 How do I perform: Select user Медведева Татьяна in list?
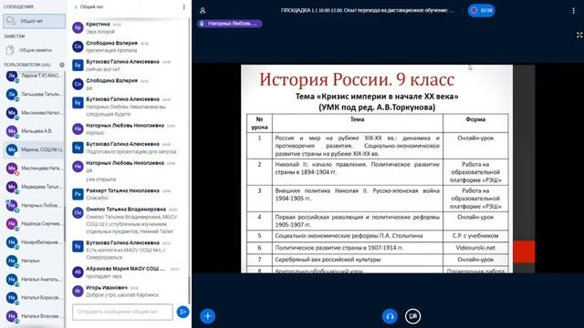coord(34,187)
